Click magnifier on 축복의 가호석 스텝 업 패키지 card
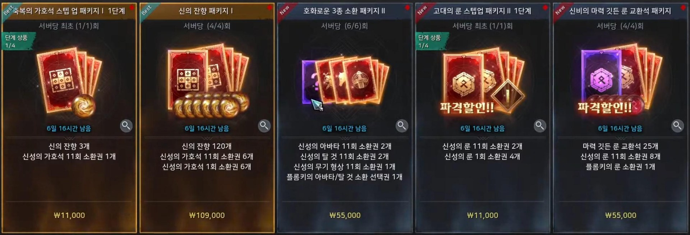 click(x=126, y=126)
